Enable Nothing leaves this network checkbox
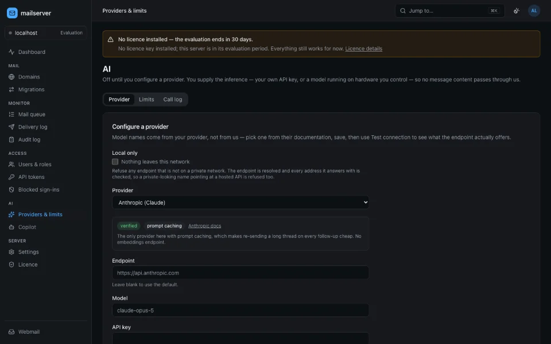Screen dimensions: 551x344 pos(115,162)
